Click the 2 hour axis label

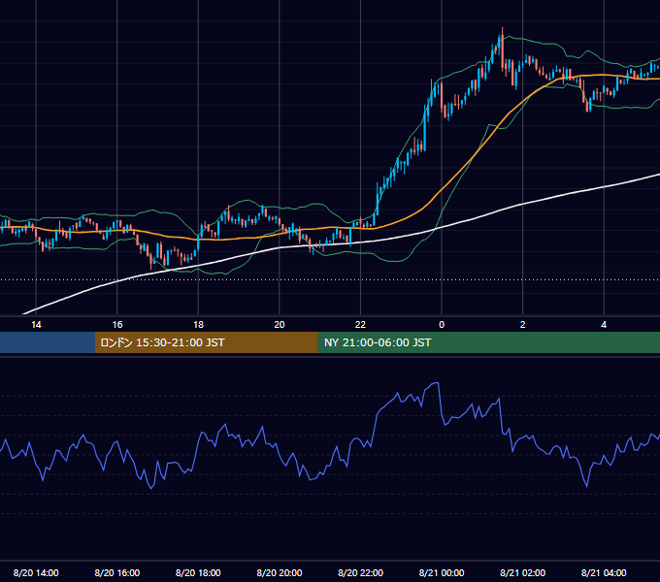(523, 325)
